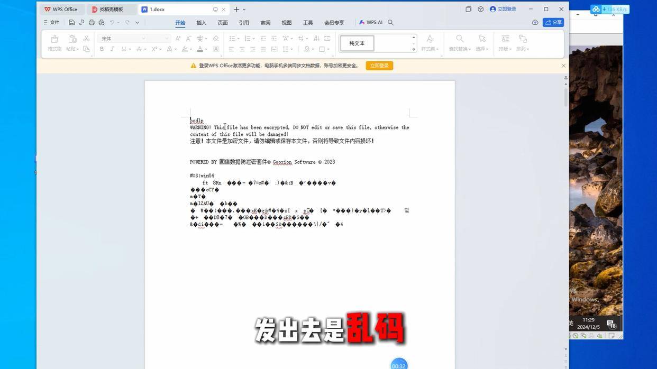This screenshot has height=369, width=657.
Task: Toggle bold formatting
Action: 102,49
